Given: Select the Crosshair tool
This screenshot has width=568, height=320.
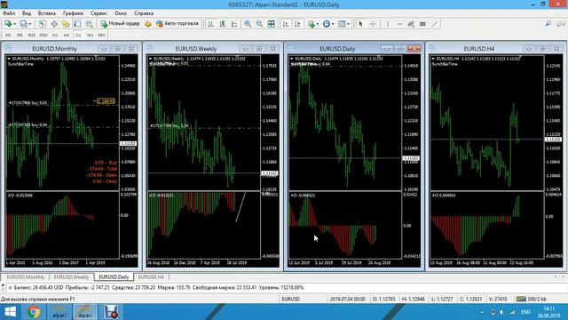Looking at the screenshot, I should click(x=373, y=24).
